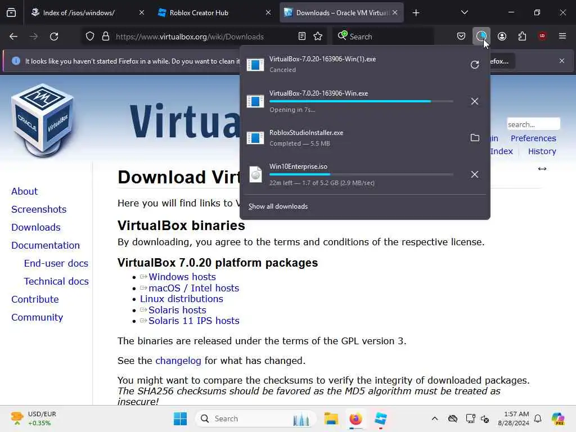Retry canceled VirtualBox Win(1).exe download

475,65
